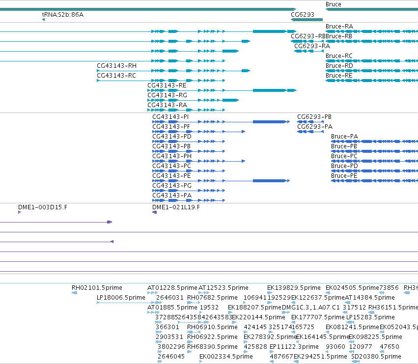Click the CG43143-PF protein label
Screen dimensions: 418x364
coord(171,127)
